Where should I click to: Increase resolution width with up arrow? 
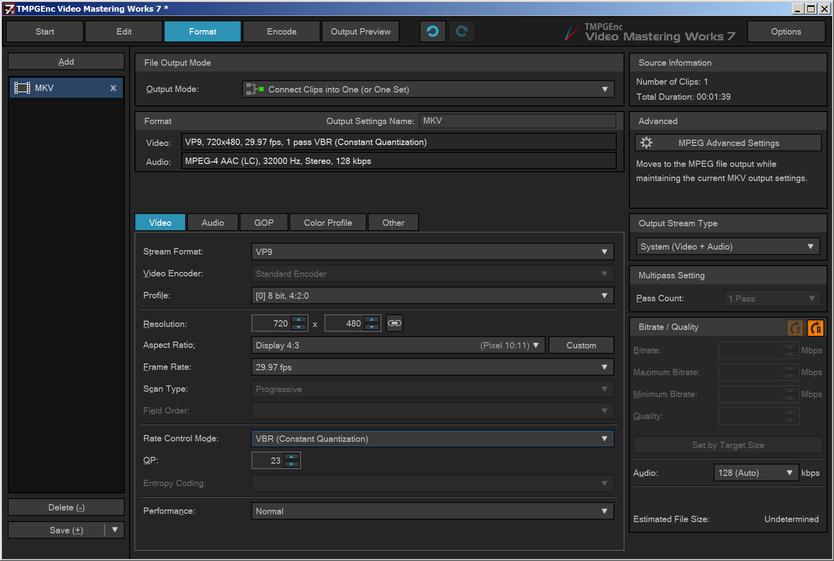click(299, 320)
